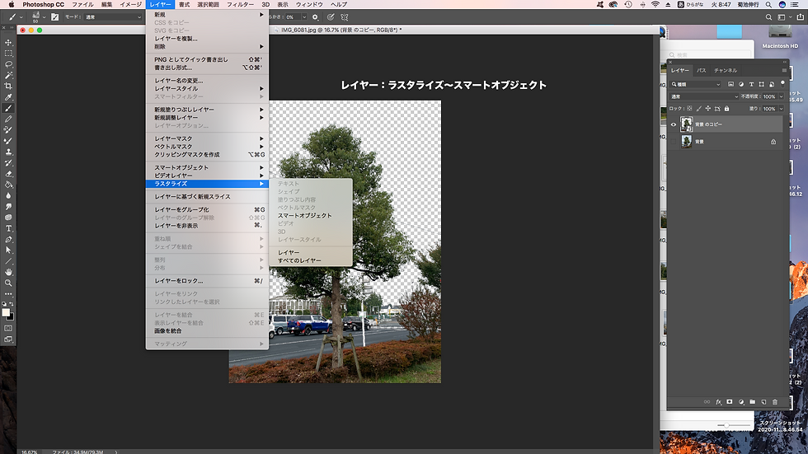Click the delete layer trash icon
The width and height of the screenshot is (808, 454).
point(775,402)
